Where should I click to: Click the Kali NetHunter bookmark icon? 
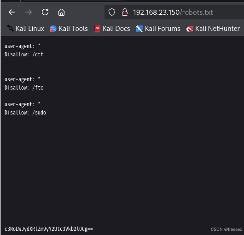[x=190, y=29]
